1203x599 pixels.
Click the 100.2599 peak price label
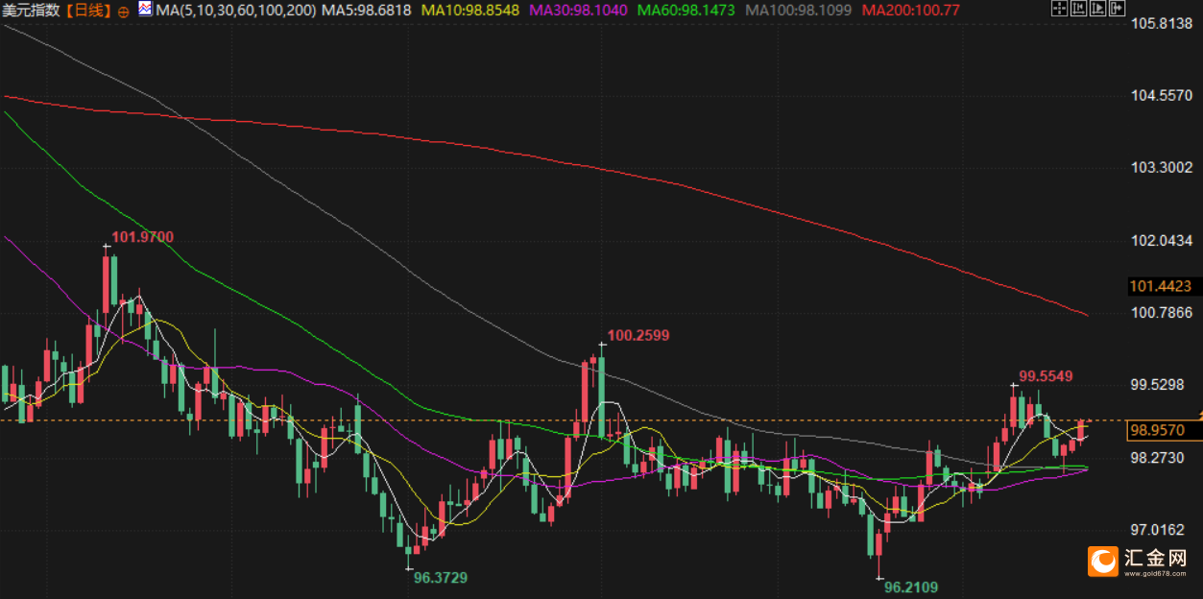tap(638, 335)
